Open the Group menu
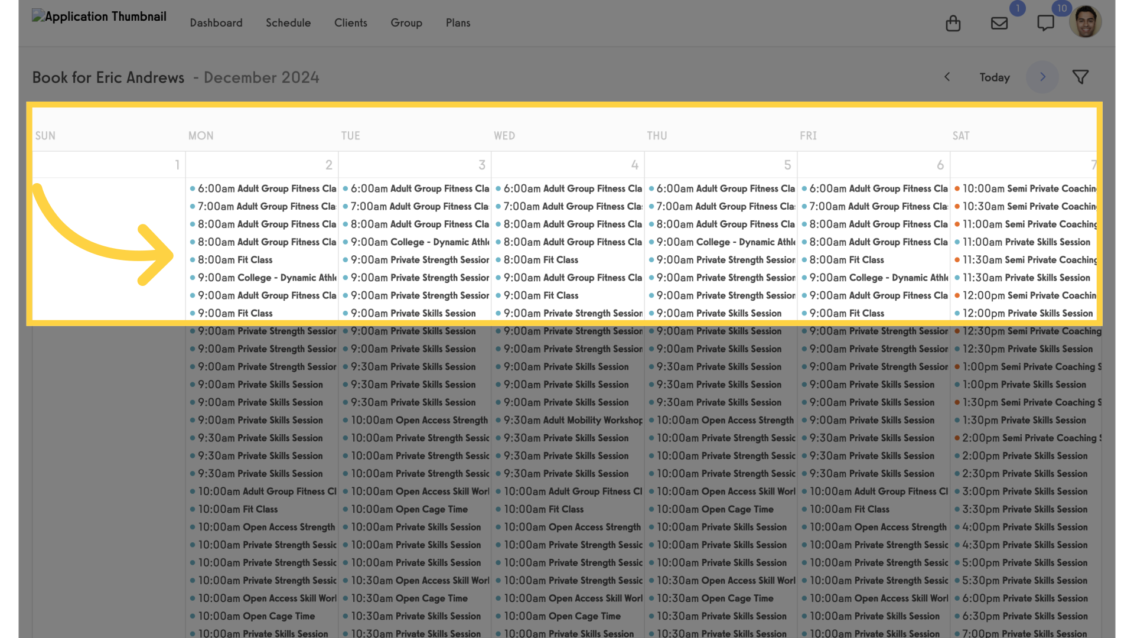Screen dimensions: 1134x638 (x=406, y=22)
